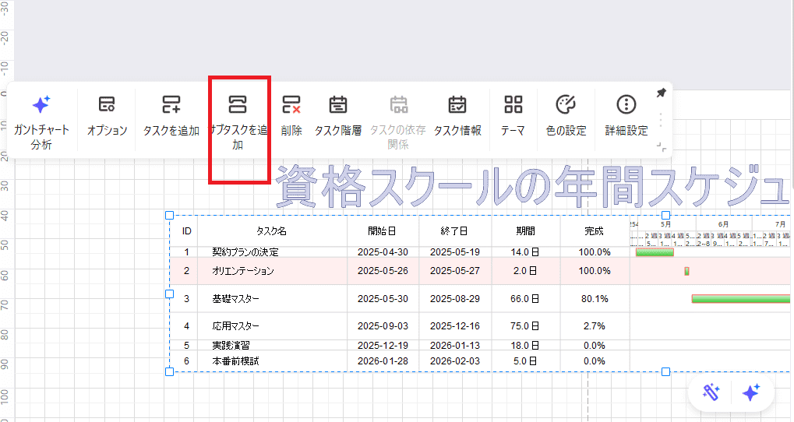Viewport: 794px width, 422px height.
Task: Choose the テーマ grid icon
Action: point(513,105)
